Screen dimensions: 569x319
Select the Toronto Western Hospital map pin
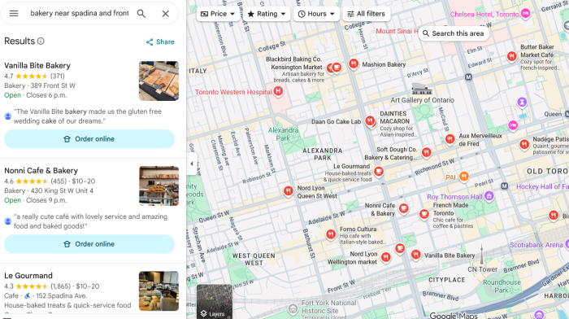(x=278, y=91)
